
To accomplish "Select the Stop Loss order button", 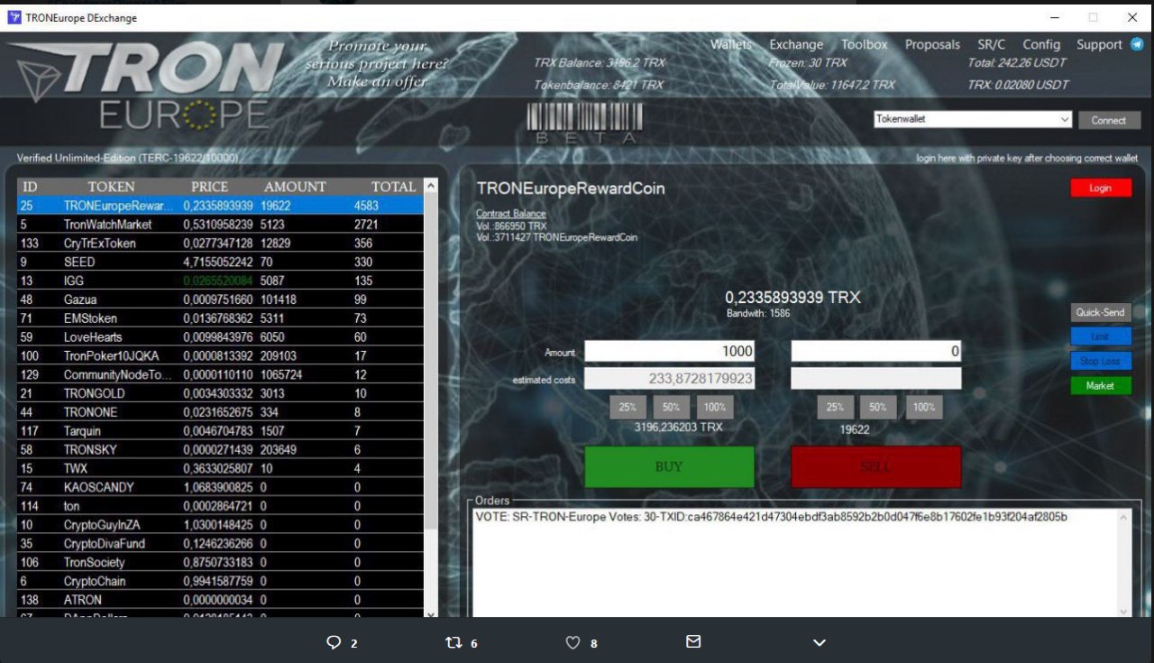I will tap(1101, 361).
